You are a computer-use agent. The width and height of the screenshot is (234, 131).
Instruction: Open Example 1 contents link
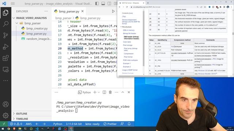point(127,63)
